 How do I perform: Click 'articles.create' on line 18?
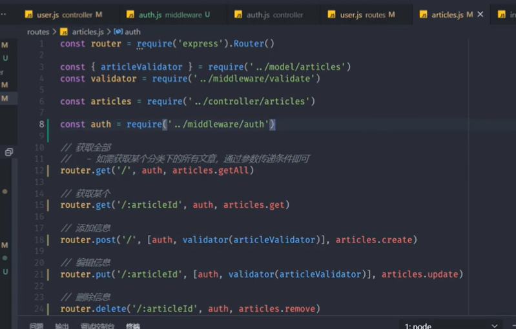(374, 240)
